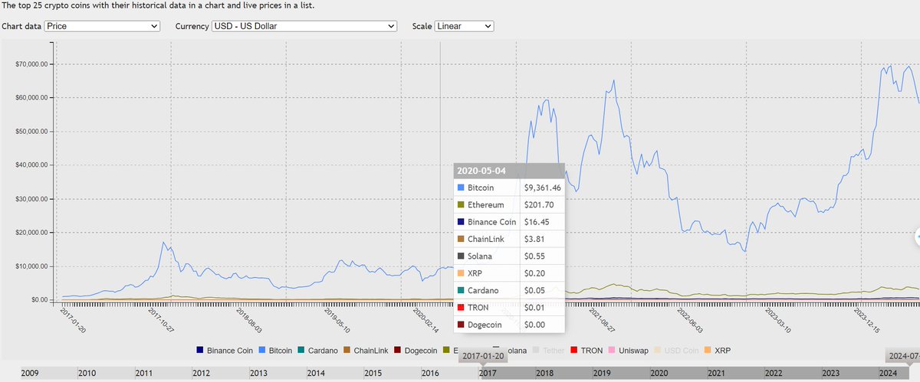The width and height of the screenshot is (920, 382).
Task: Click the $20,000.00 y-axis label
Action: (x=33, y=233)
